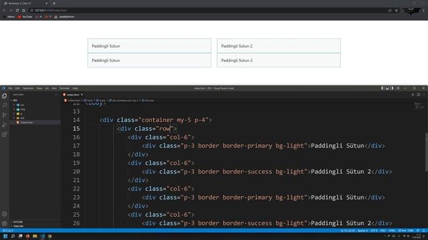Open the phpMyAdmin bookmark
The height and width of the screenshot is (240, 428).
click(64, 17)
